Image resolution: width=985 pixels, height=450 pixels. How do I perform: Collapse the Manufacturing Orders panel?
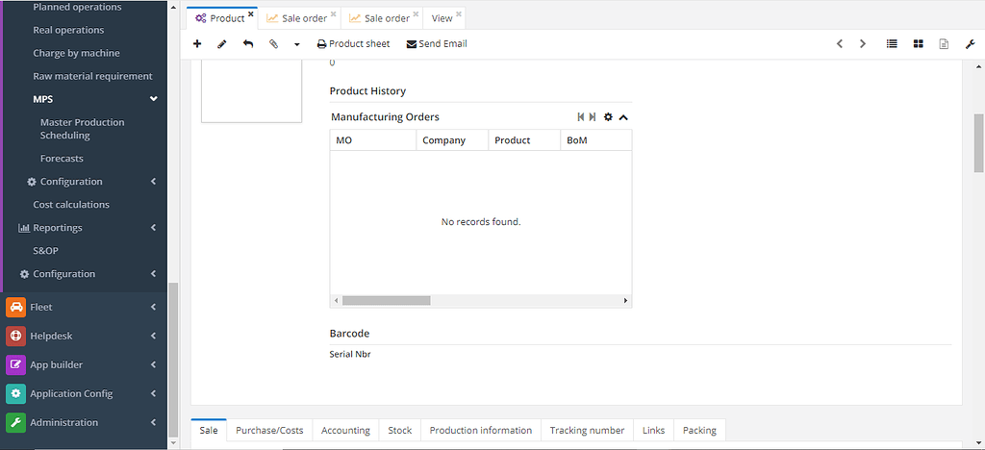(623, 116)
